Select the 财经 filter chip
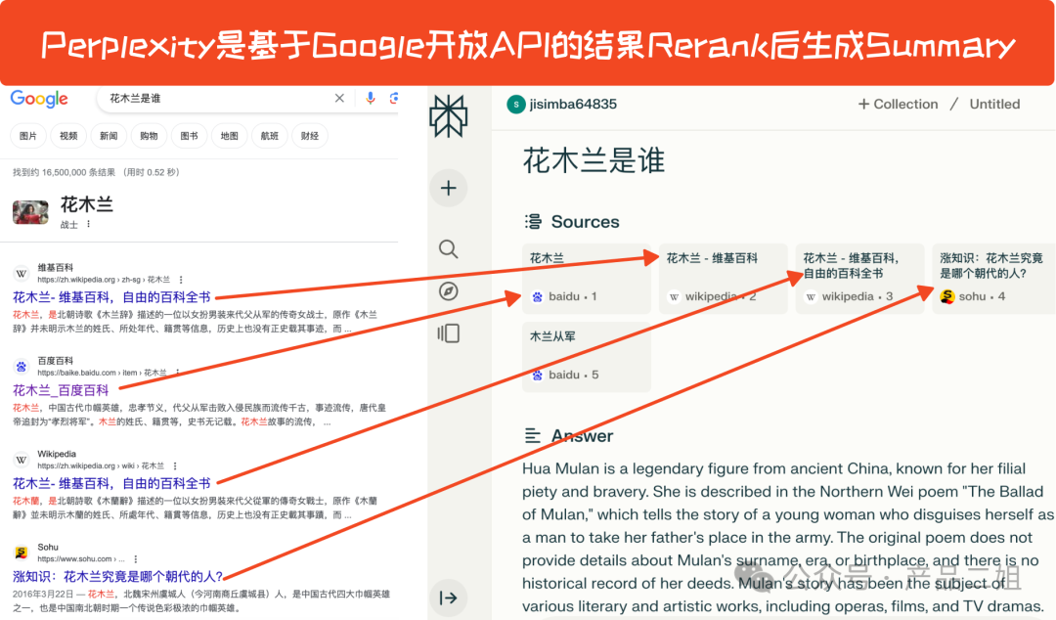The image size is (1056, 620). point(310,136)
